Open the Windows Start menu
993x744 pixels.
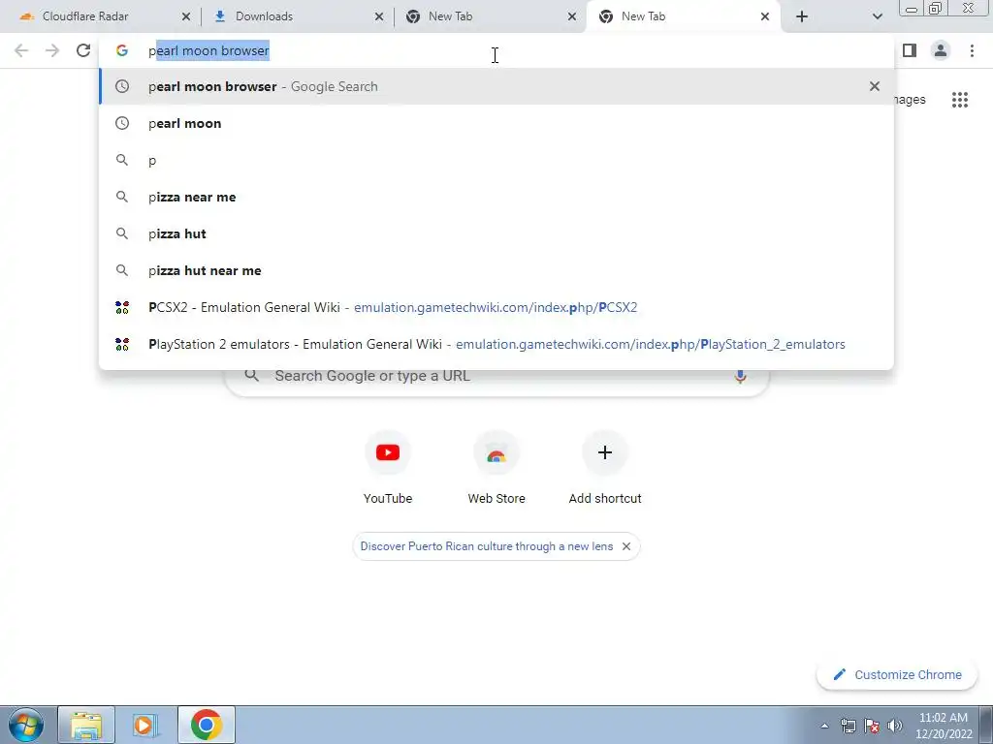[x=25, y=725]
